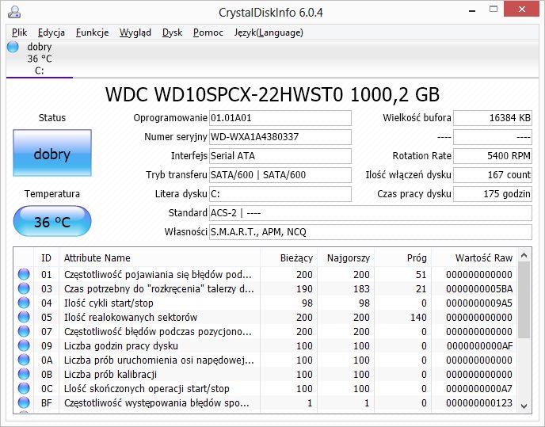Open the Funkcje menu
Image resolution: width=545 pixels, height=427 pixels.
click(x=92, y=32)
